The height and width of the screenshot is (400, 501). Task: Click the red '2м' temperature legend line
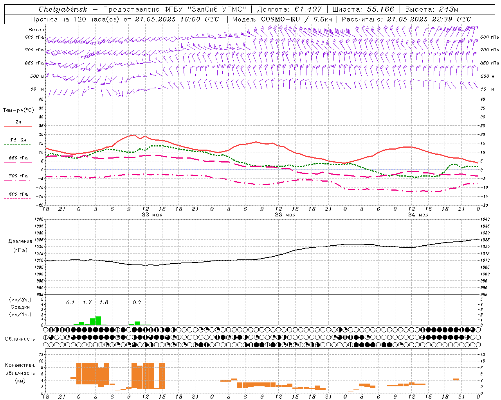tap(18, 126)
